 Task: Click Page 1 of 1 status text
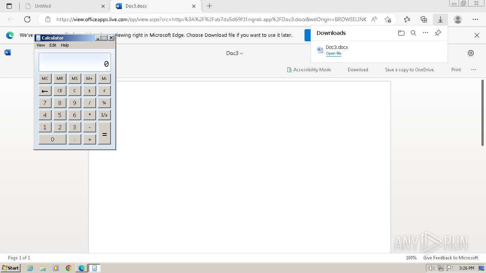[x=19, y=258]
